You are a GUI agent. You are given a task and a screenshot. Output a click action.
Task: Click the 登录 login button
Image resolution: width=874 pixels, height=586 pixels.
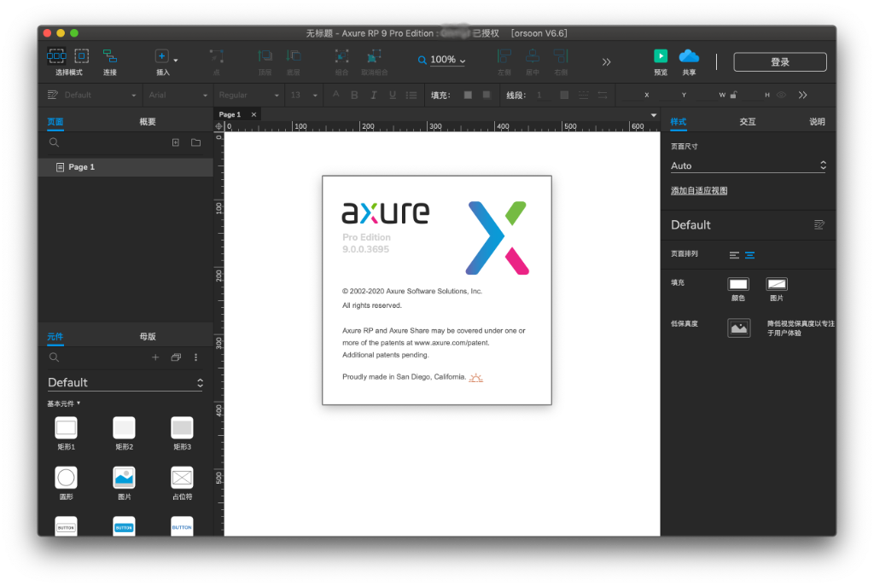(780, 61)
